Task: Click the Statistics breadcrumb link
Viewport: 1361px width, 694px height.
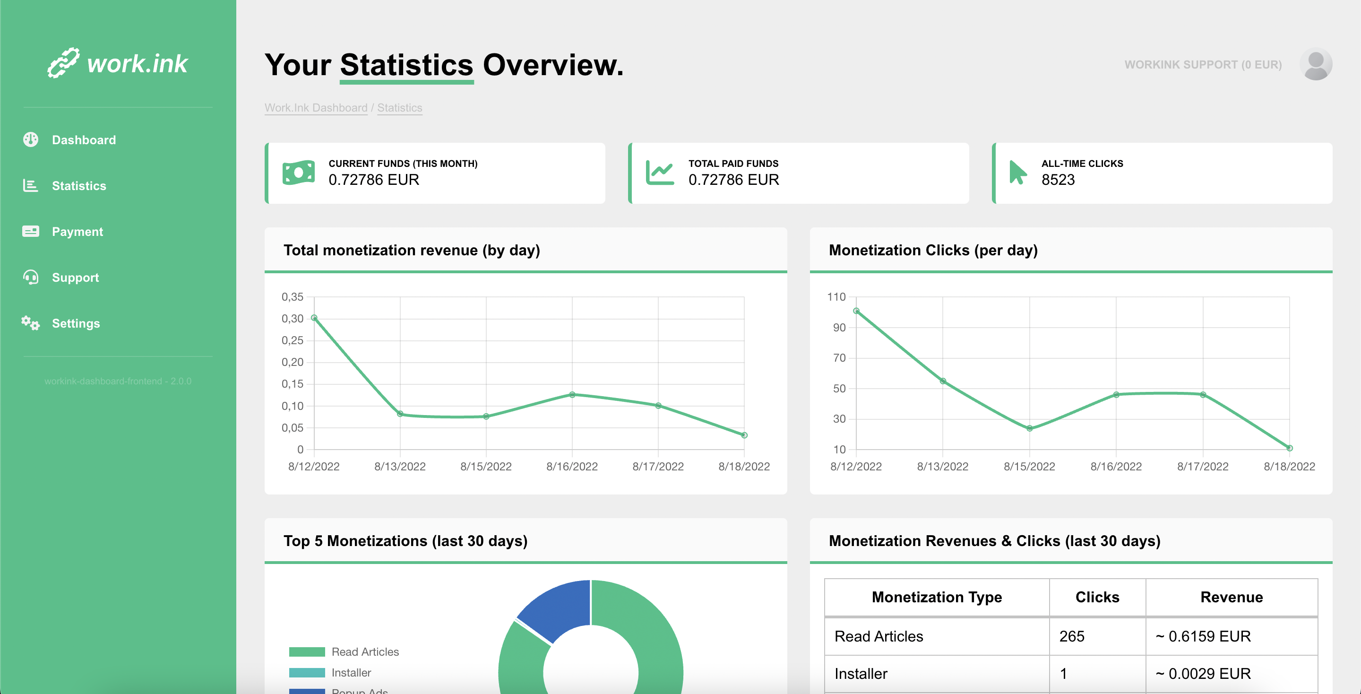Action: pos(399,108)
